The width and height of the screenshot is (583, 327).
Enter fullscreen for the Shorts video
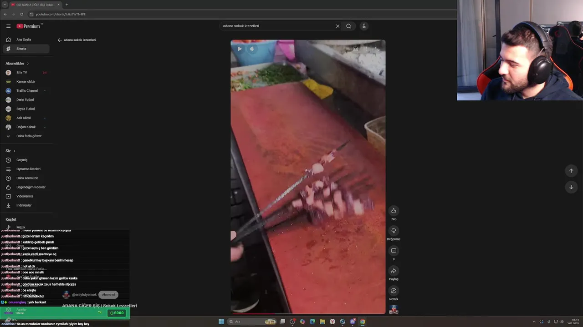[377, 49]
